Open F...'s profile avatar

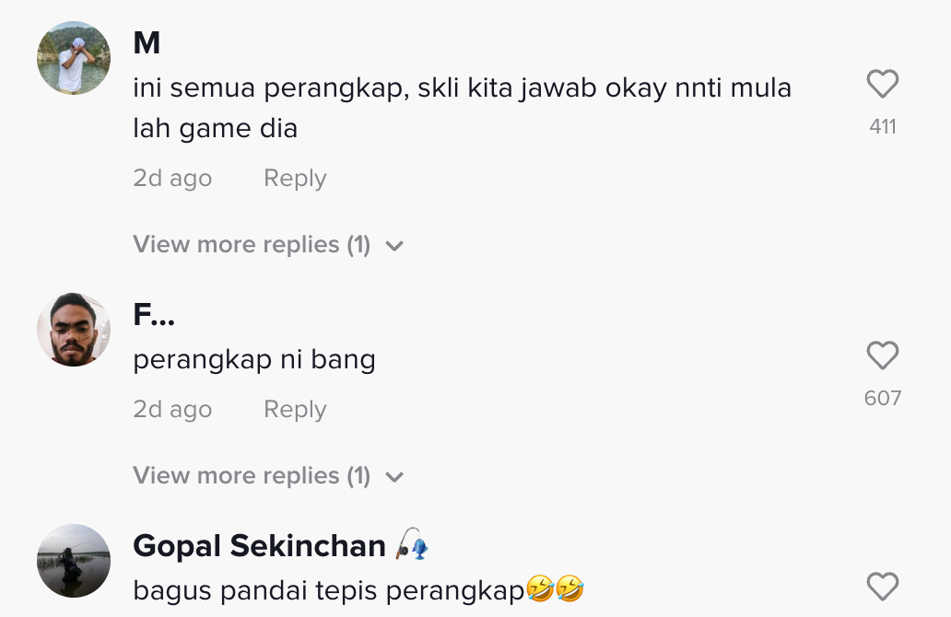click(74, 330)
